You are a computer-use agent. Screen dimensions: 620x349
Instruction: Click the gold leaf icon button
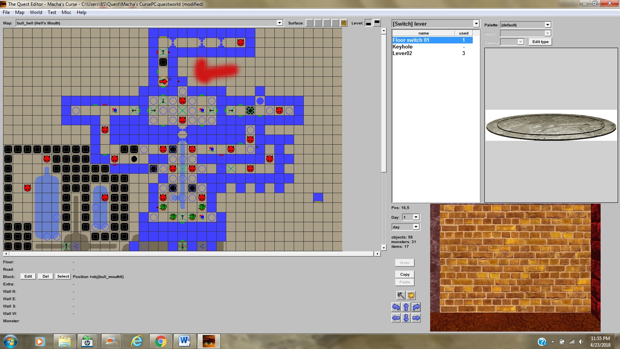point(411,295)
